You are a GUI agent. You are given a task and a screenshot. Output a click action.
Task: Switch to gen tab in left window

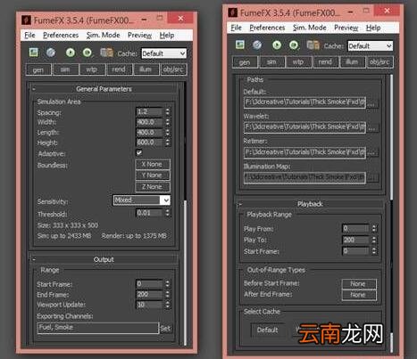click(x=38, y=69)
